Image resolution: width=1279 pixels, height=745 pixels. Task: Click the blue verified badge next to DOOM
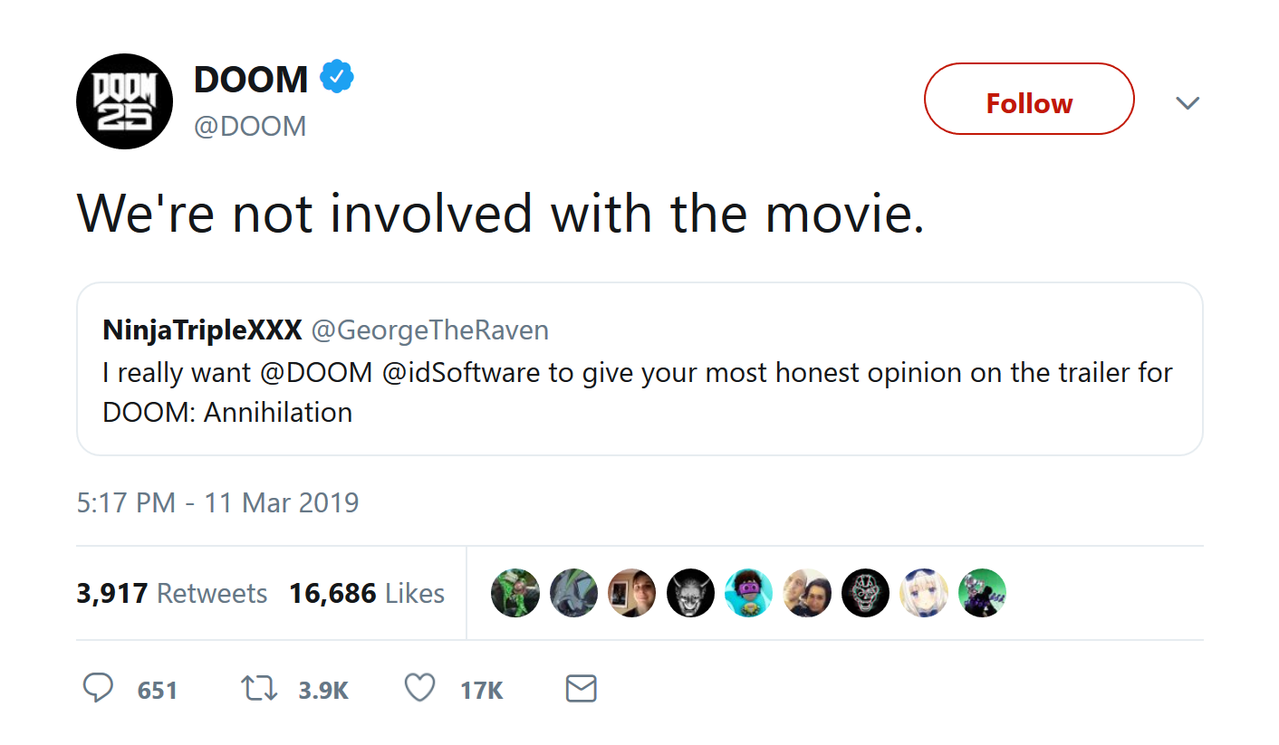click(337, 79)
